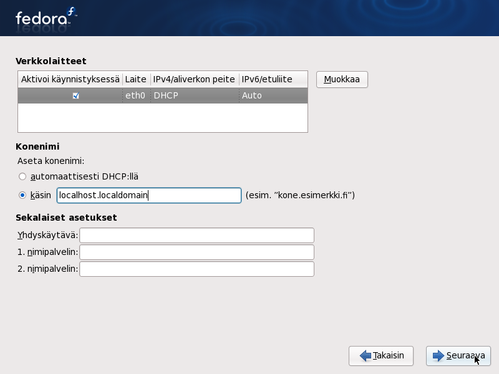Viewport: 499px width, 374px height.
Task: Click the DHCP value in the eth0 row
Action: 166,96
